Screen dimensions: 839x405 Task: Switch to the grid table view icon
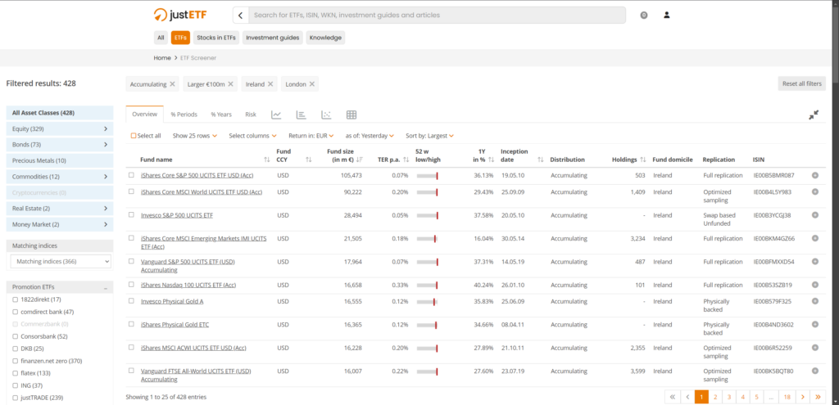pyautogui.click(x=351, y=115)
